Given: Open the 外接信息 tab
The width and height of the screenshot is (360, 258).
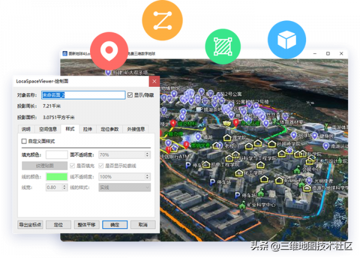Looking at the screenshot, I should click(x=136, y=129).
